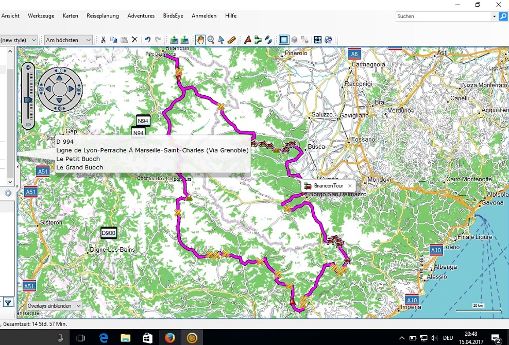Close the BrianconTour label popup
The image size is (509, 345).
[350, 186]
